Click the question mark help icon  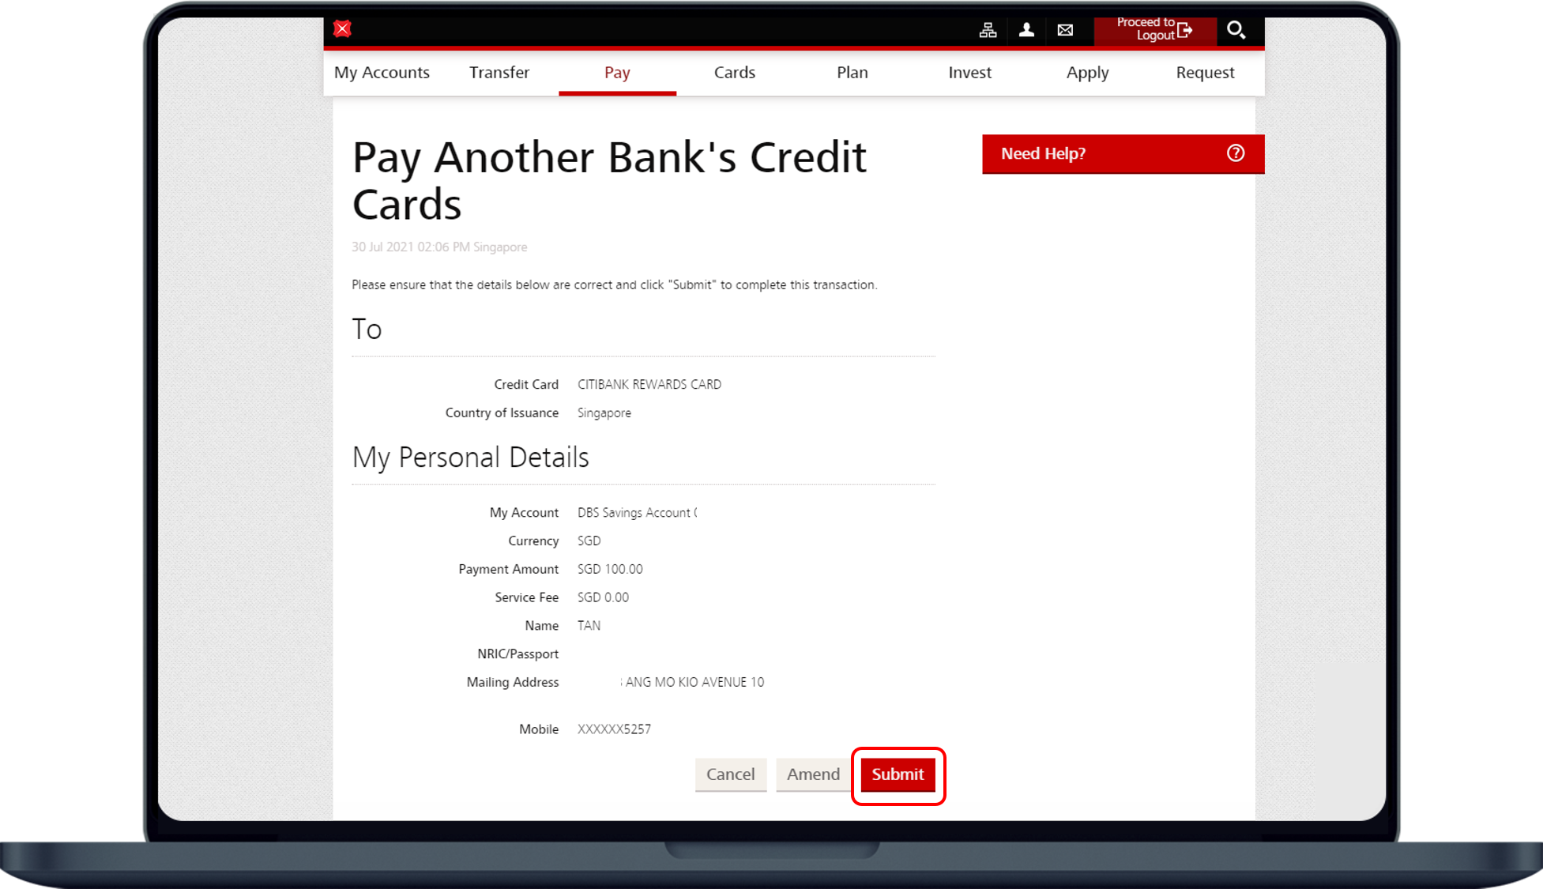coord(1236,153)
